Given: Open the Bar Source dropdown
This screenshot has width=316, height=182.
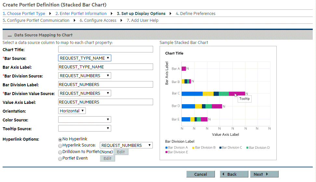Looking at the screenshot, I should 85,58.
